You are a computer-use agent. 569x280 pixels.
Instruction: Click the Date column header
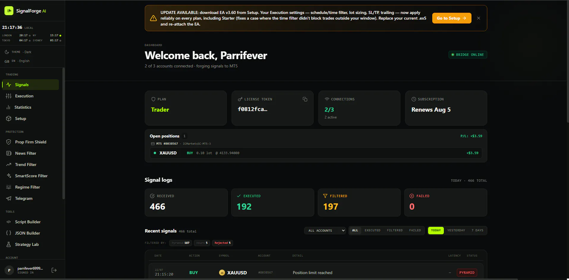pos(158,256)
